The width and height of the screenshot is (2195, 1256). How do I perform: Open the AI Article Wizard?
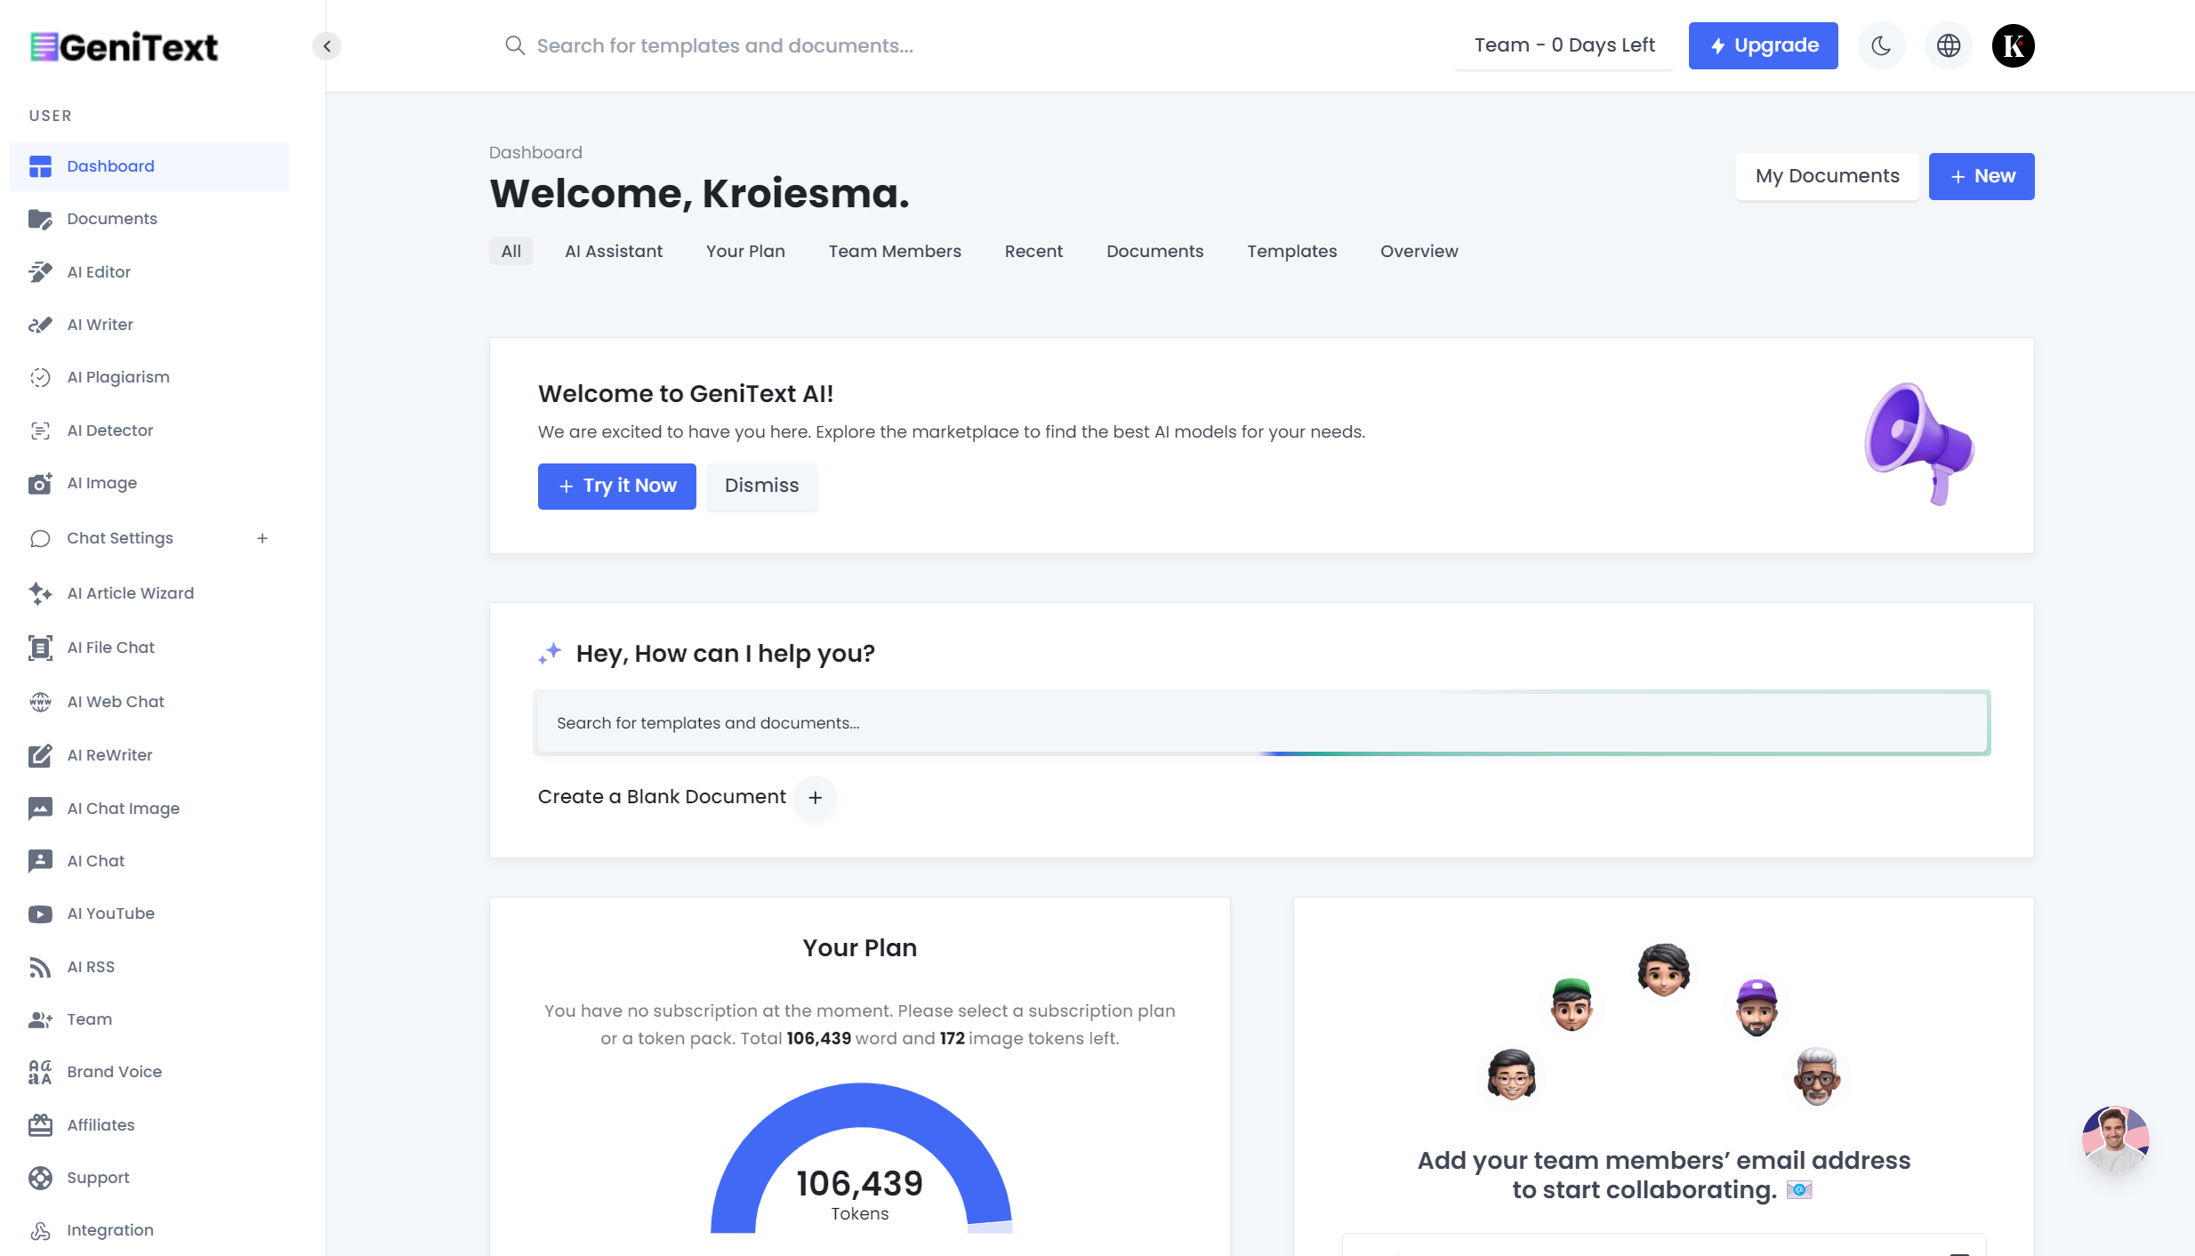pos(130,592)
